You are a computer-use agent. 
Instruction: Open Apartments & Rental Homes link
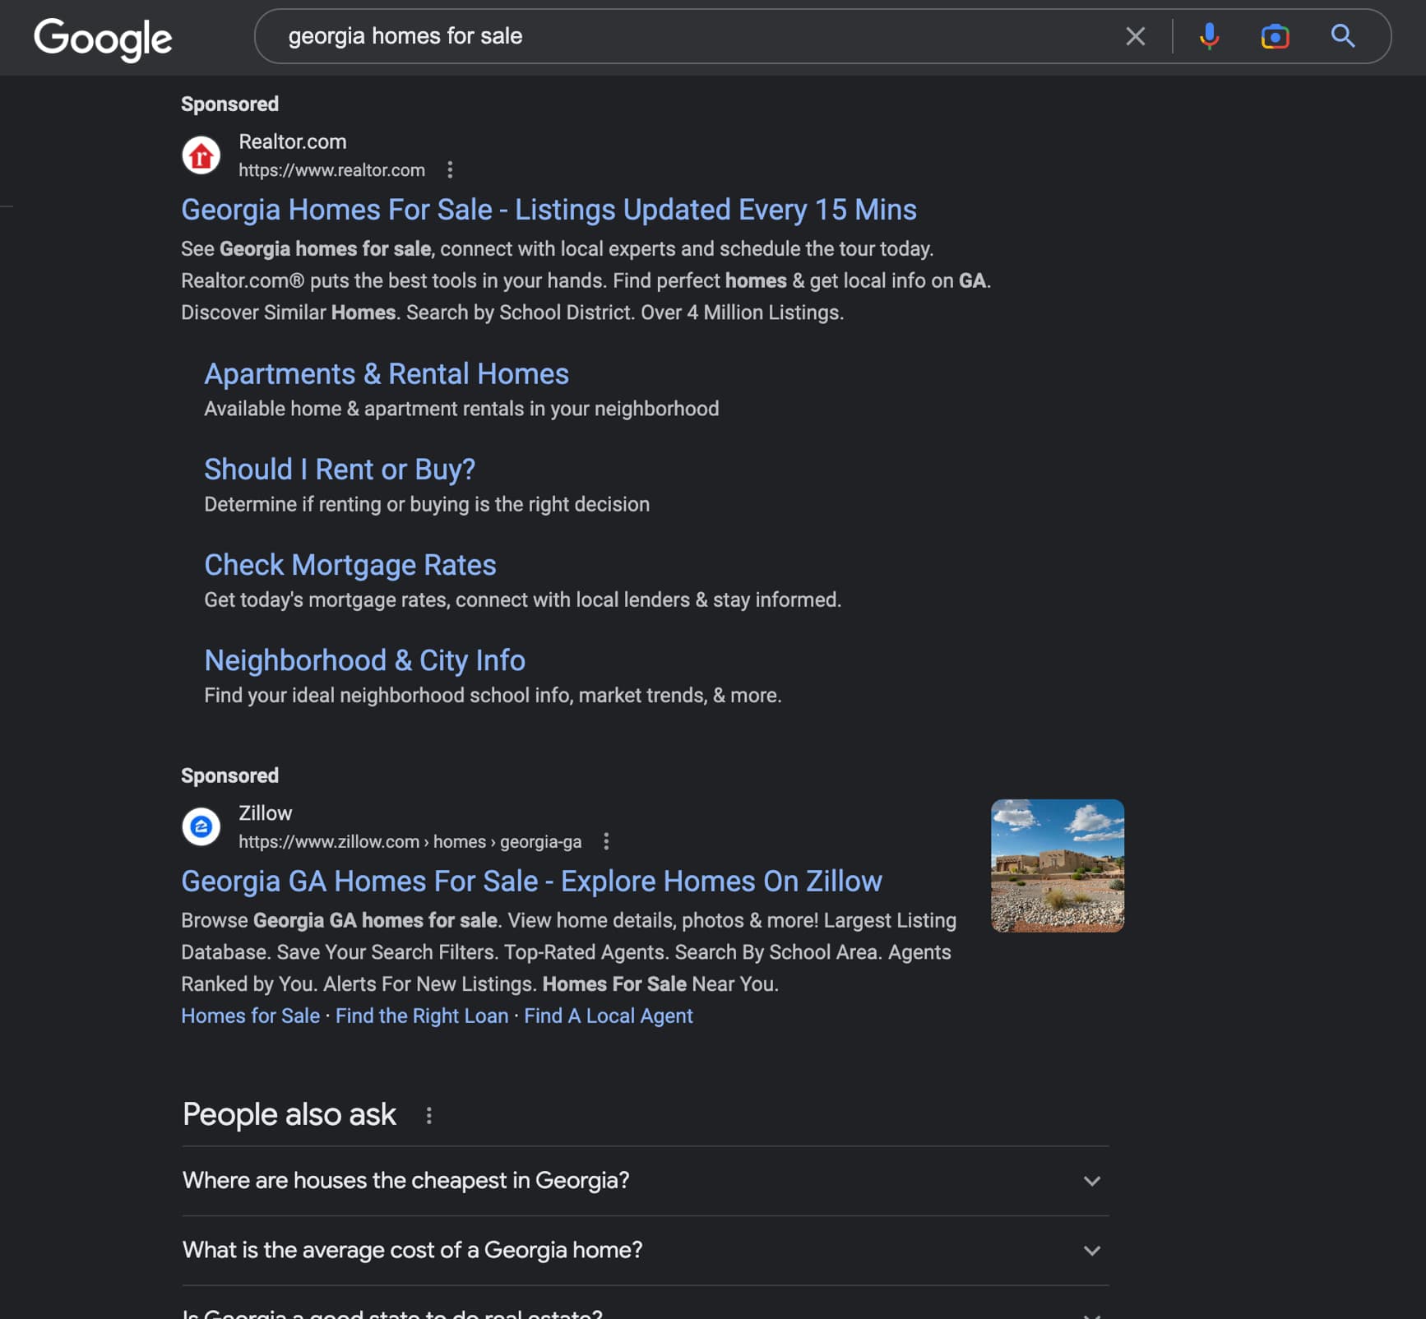coord(387,374)
